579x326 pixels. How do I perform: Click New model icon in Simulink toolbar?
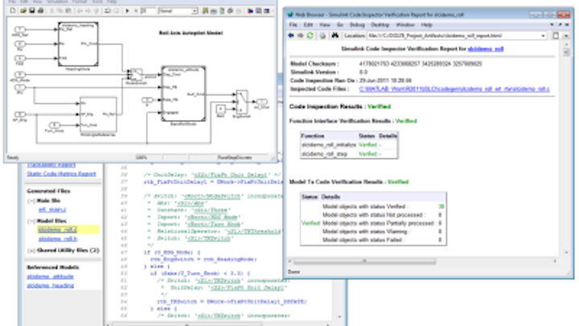click(13, 10)
